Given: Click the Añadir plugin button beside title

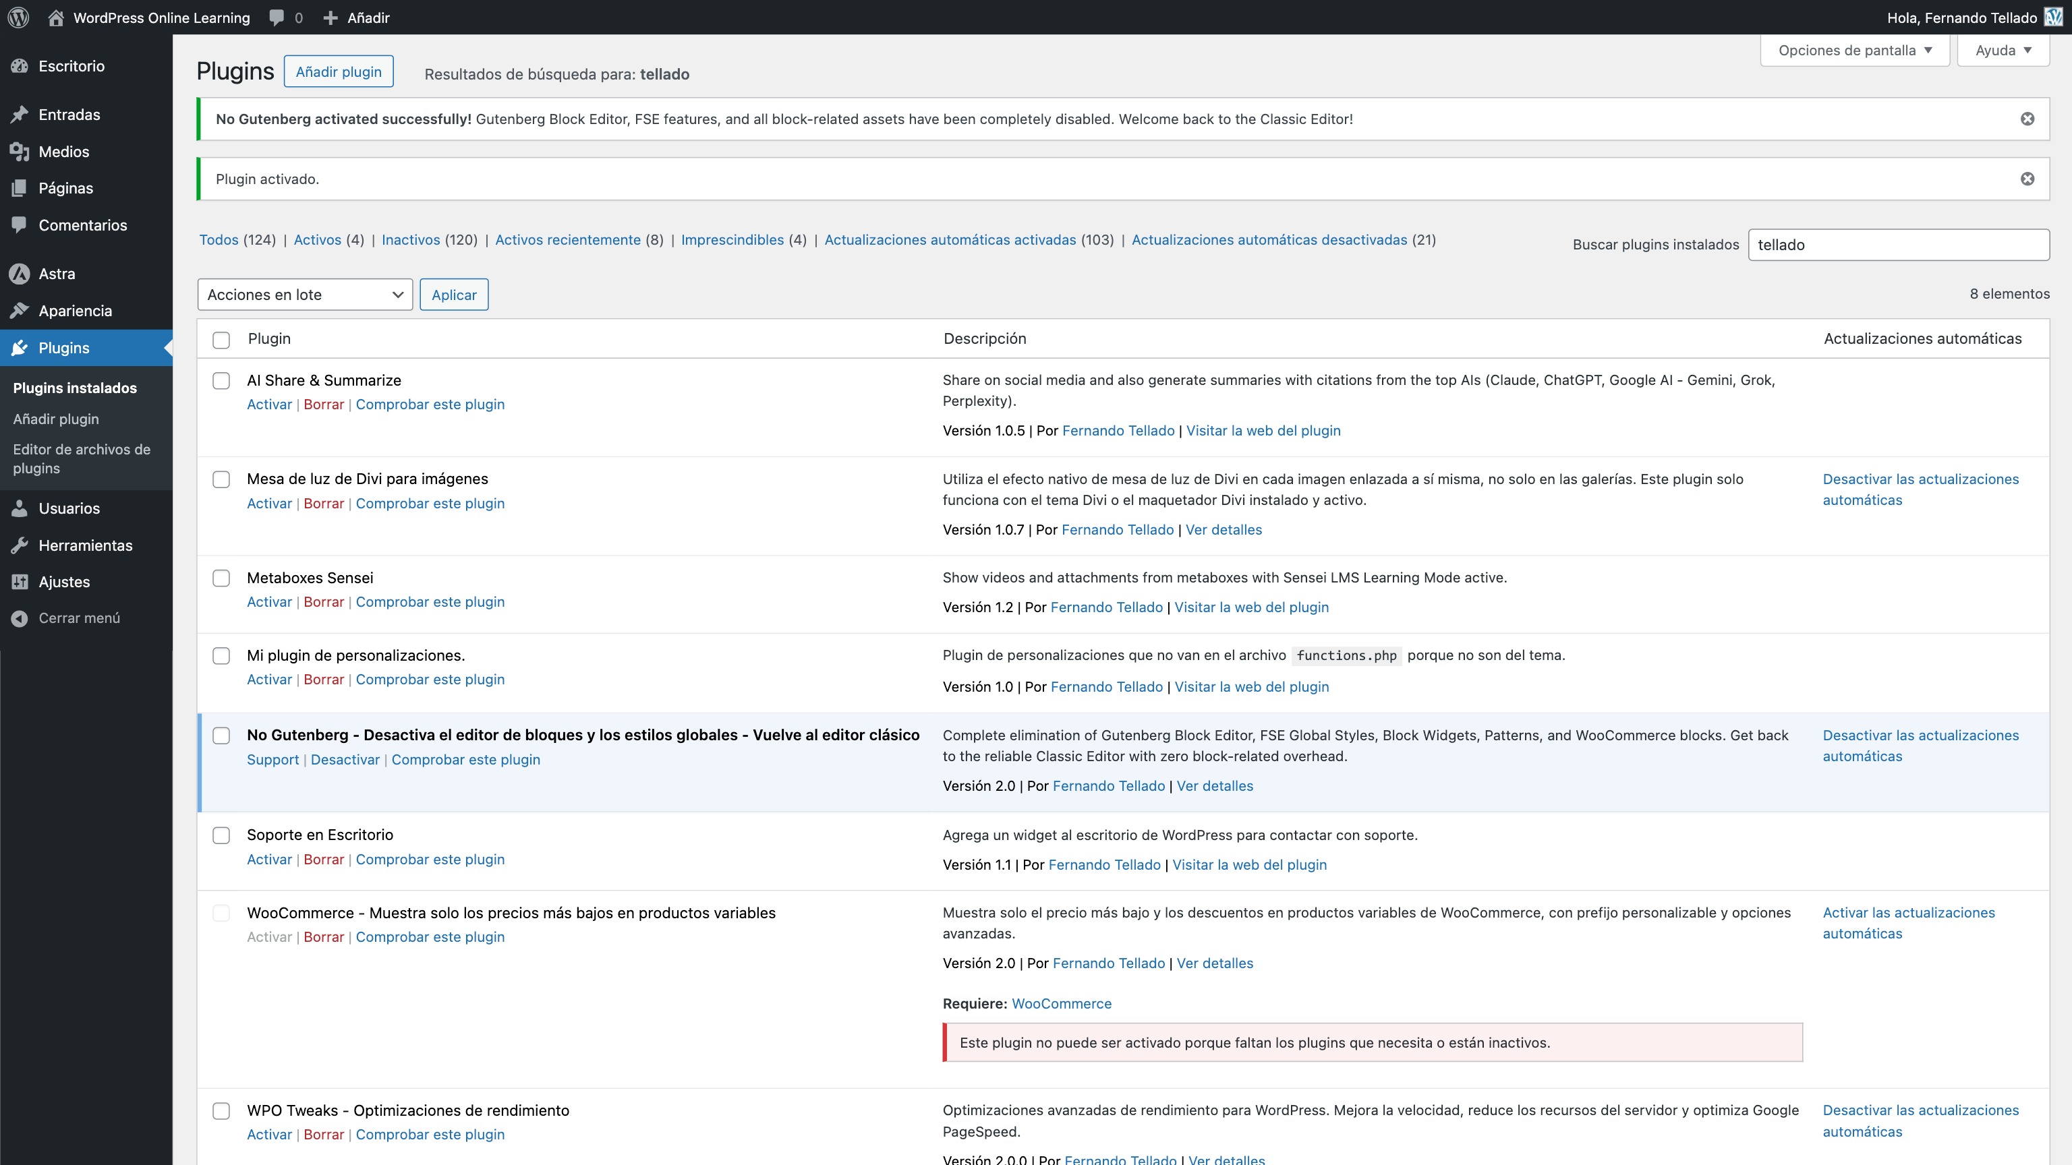Looking at the screenshot, I should (339, 71).
